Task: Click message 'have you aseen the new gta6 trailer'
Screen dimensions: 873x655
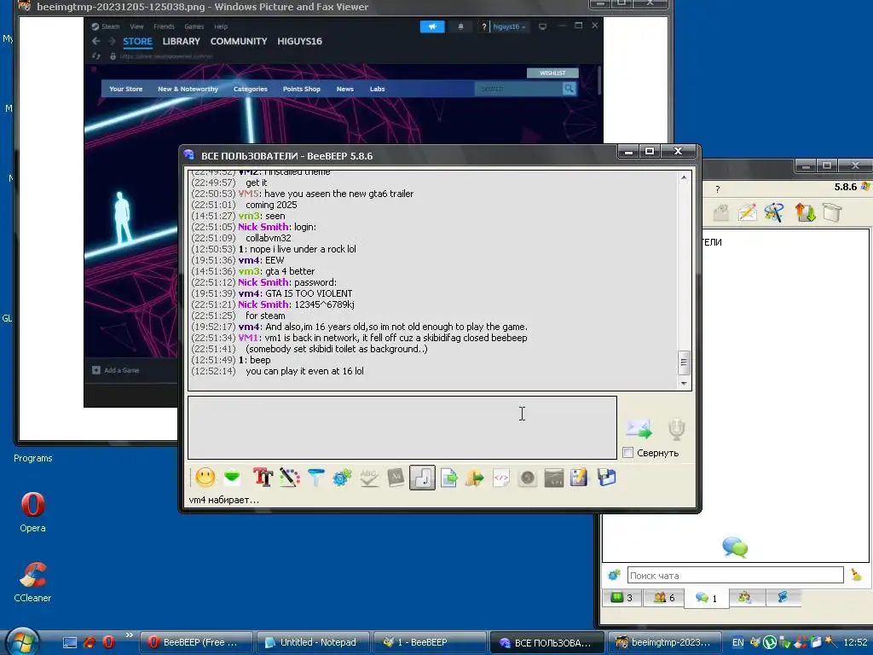Action: (x=339, y=194)
